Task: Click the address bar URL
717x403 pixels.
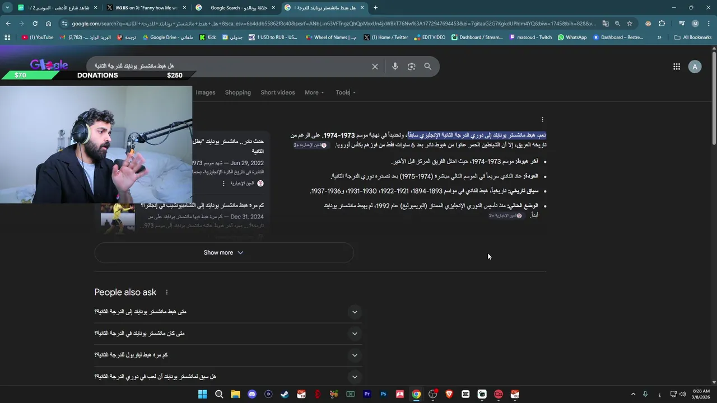Action: [x=333, y=24]
